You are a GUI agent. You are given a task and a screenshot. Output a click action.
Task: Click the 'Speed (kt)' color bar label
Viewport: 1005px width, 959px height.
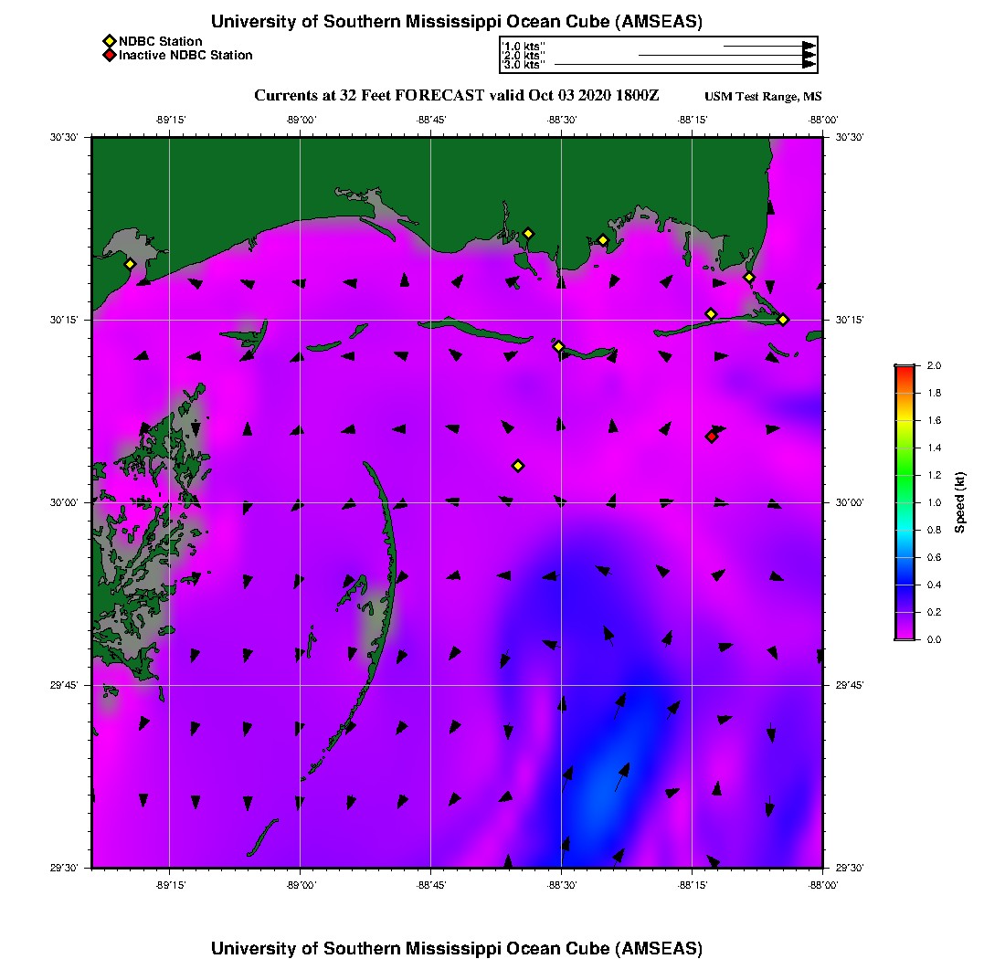point(960,502)
